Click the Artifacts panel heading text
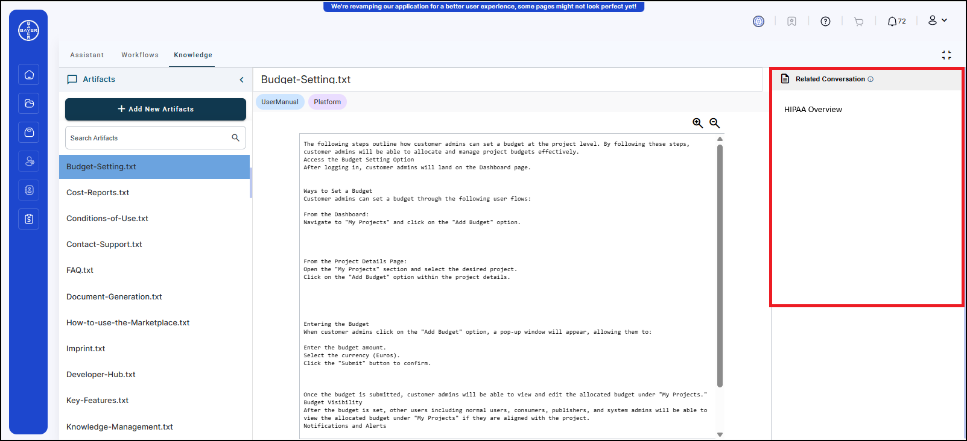The image size is (967, 441). (x=99, y=80)
